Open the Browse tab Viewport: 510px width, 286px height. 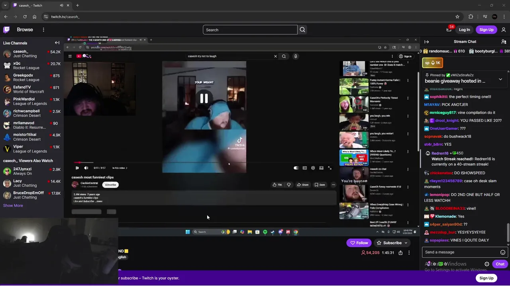click(x=25, y=29)
